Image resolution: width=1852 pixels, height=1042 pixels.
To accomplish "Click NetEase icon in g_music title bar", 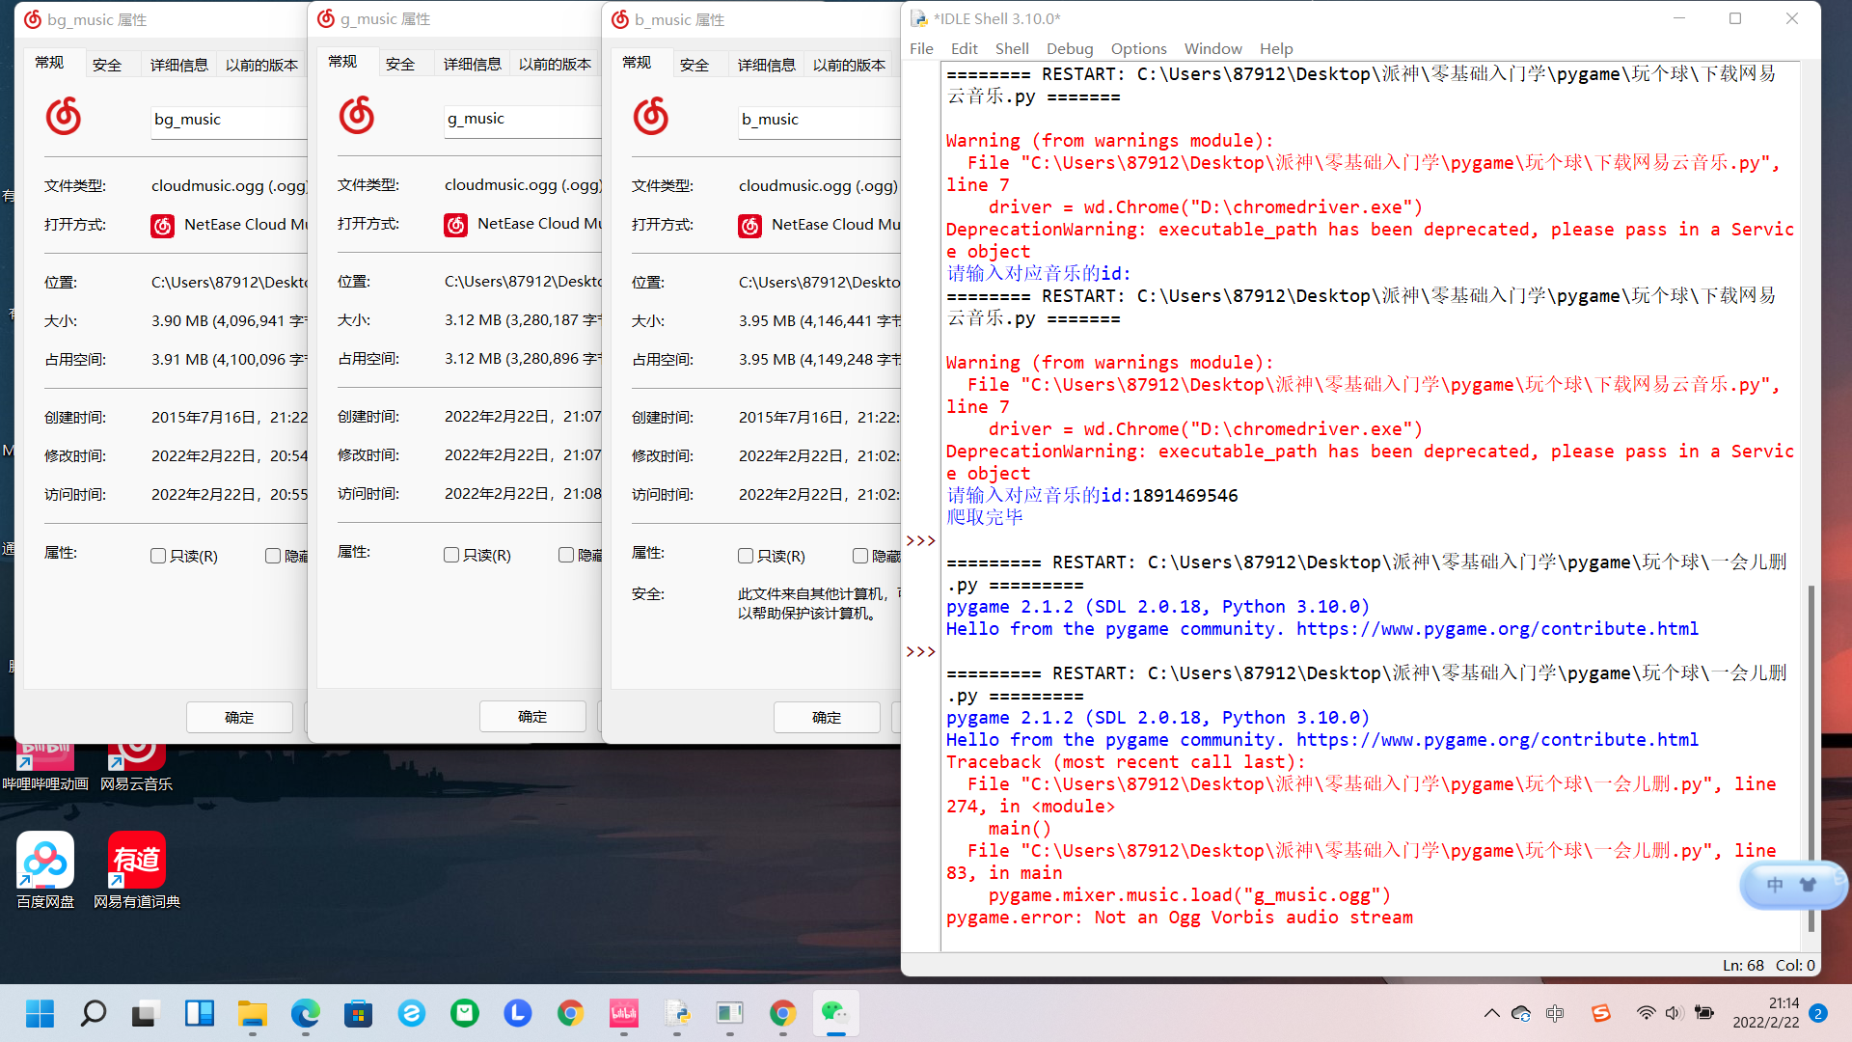I will (326, 18).
